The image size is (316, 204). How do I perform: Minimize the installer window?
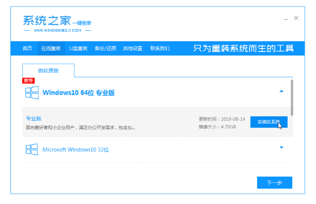(286, 19)
